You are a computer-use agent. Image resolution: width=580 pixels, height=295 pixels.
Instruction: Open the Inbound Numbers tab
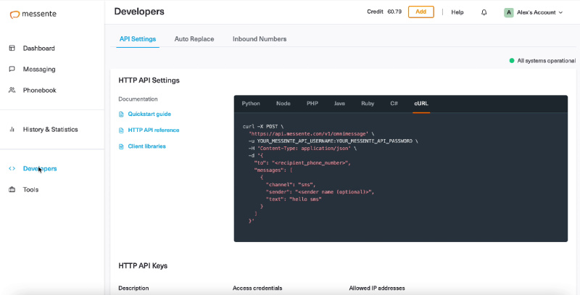pyautogui.click(x=260, y=39)
